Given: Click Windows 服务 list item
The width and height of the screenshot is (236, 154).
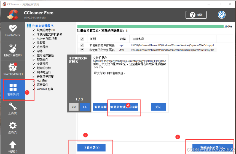Looking at the screenshot, I should click(45, 89).
